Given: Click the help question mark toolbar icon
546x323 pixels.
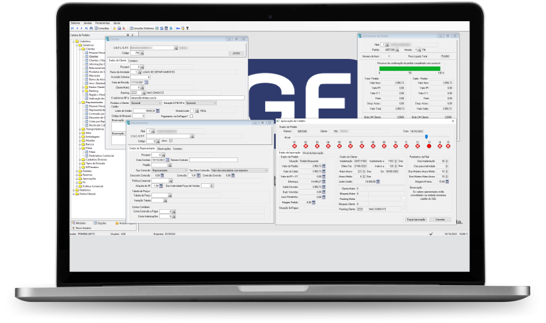Looking at the screenshot, I should (188, 29).
